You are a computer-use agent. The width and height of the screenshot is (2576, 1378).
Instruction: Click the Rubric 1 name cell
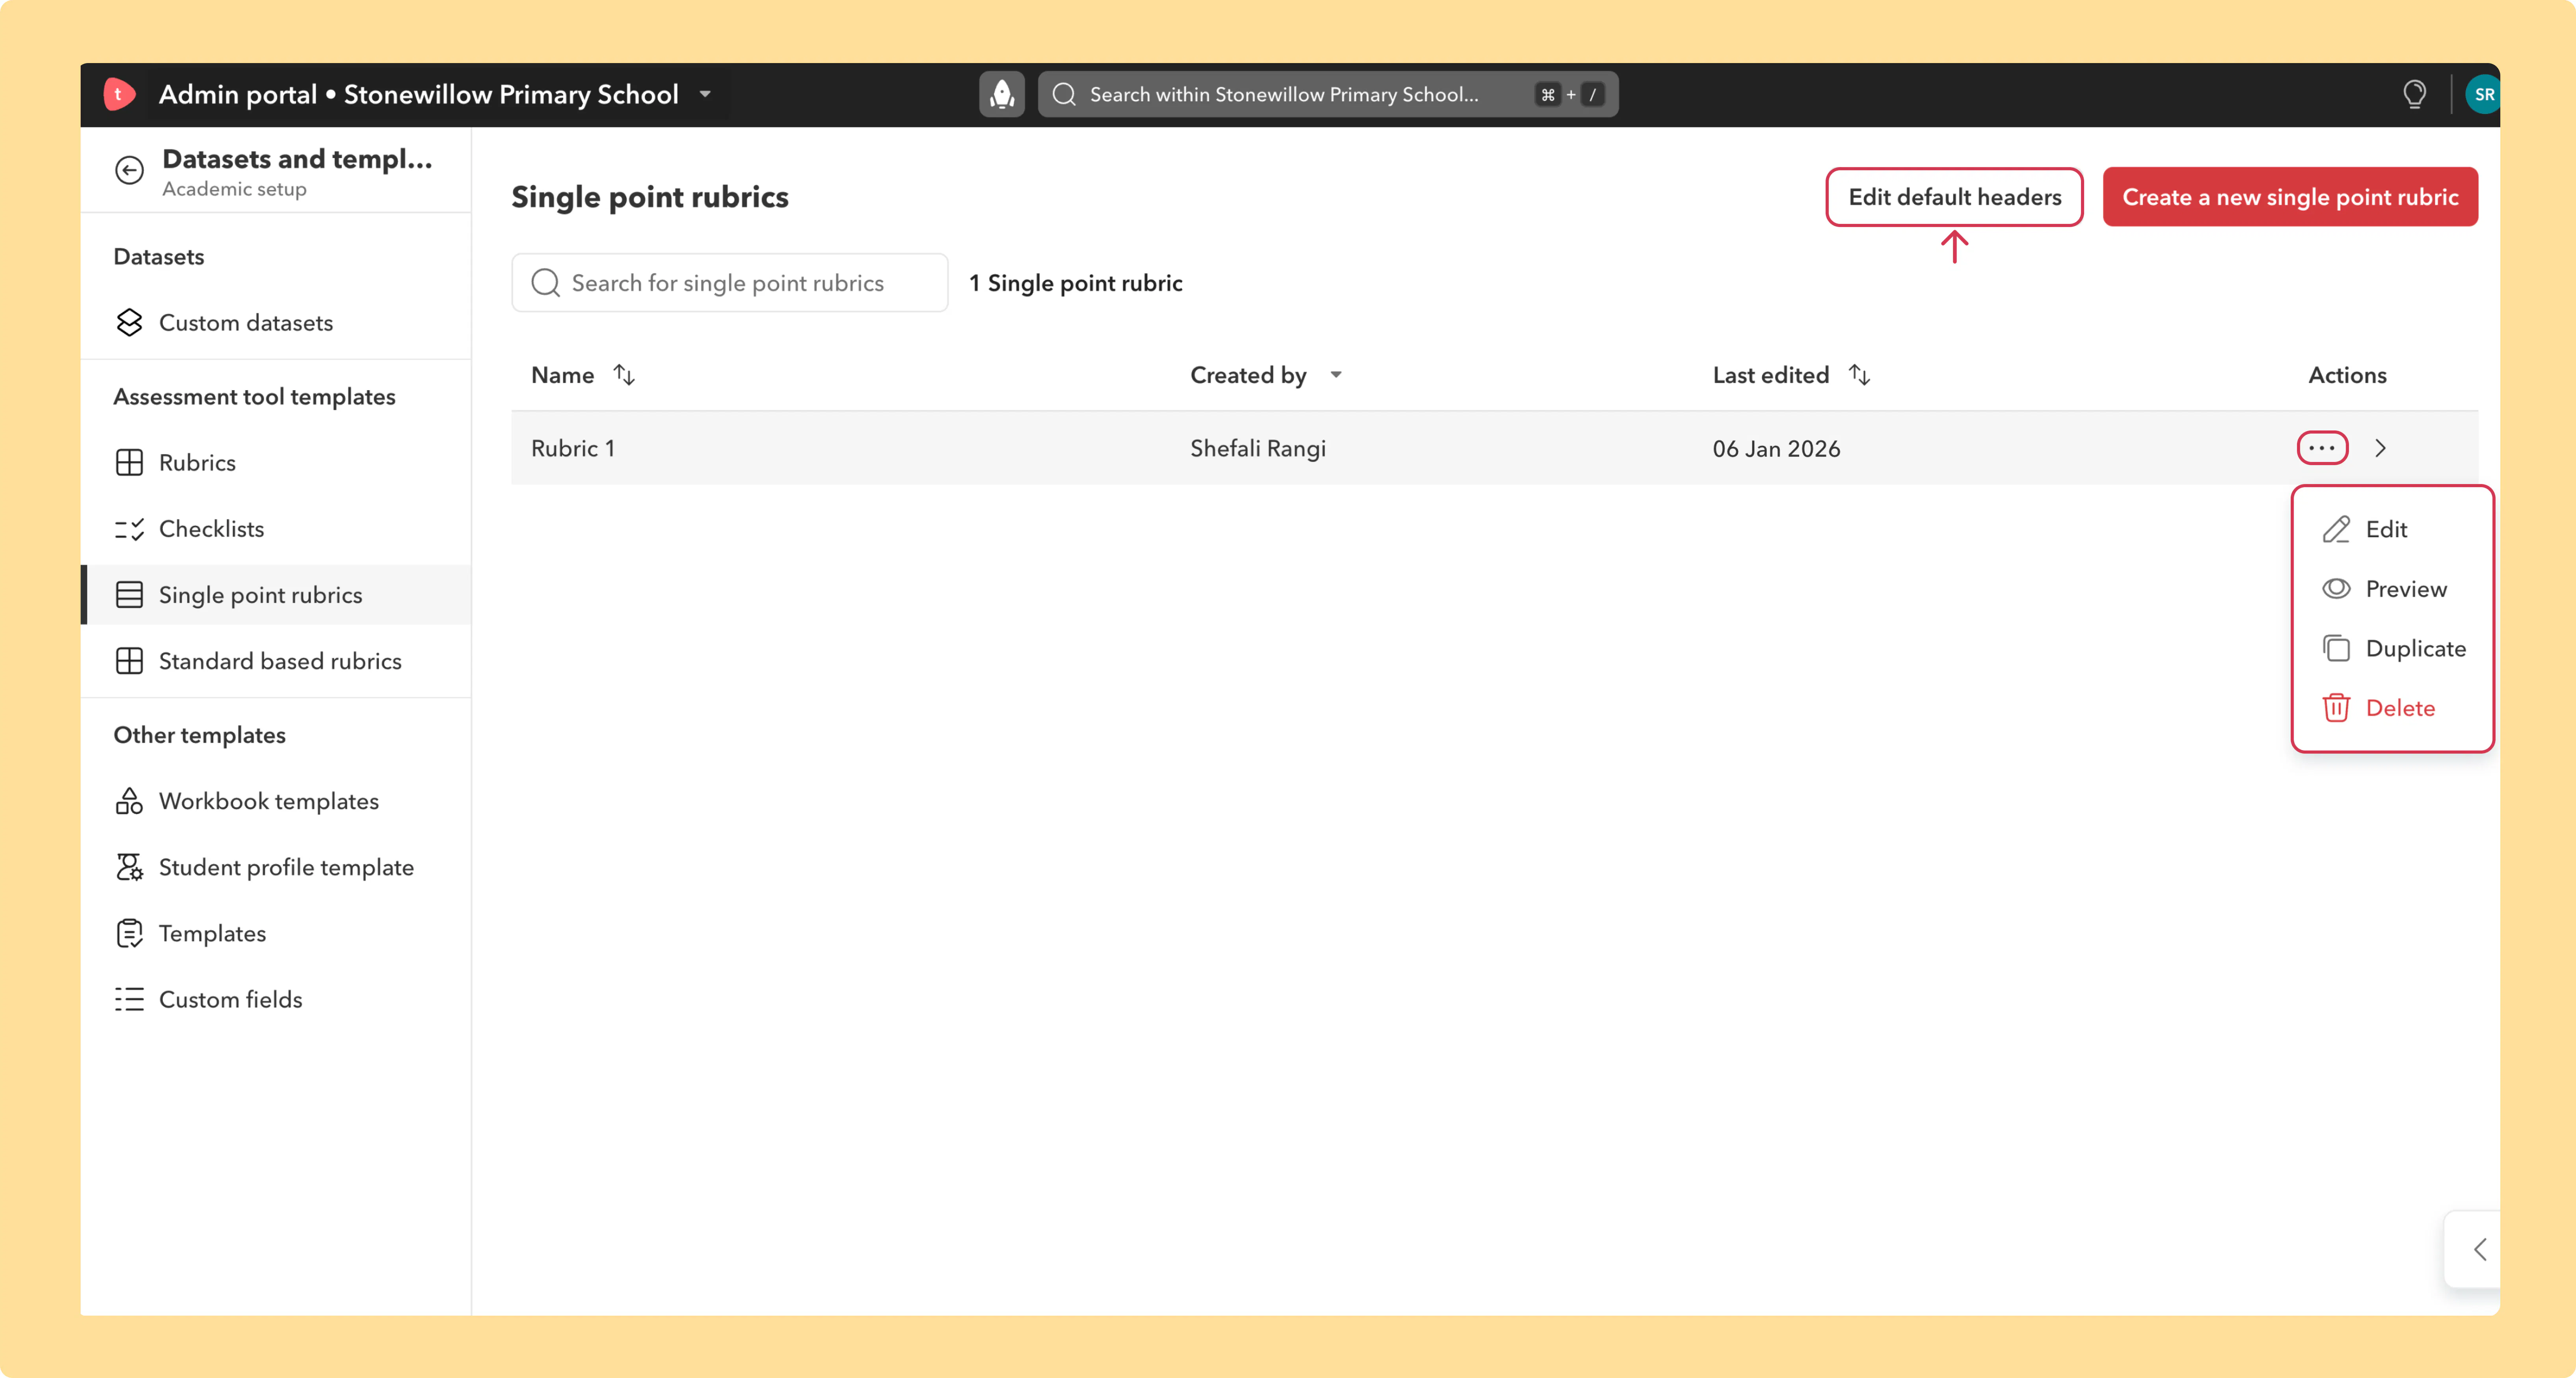(573, 448)
